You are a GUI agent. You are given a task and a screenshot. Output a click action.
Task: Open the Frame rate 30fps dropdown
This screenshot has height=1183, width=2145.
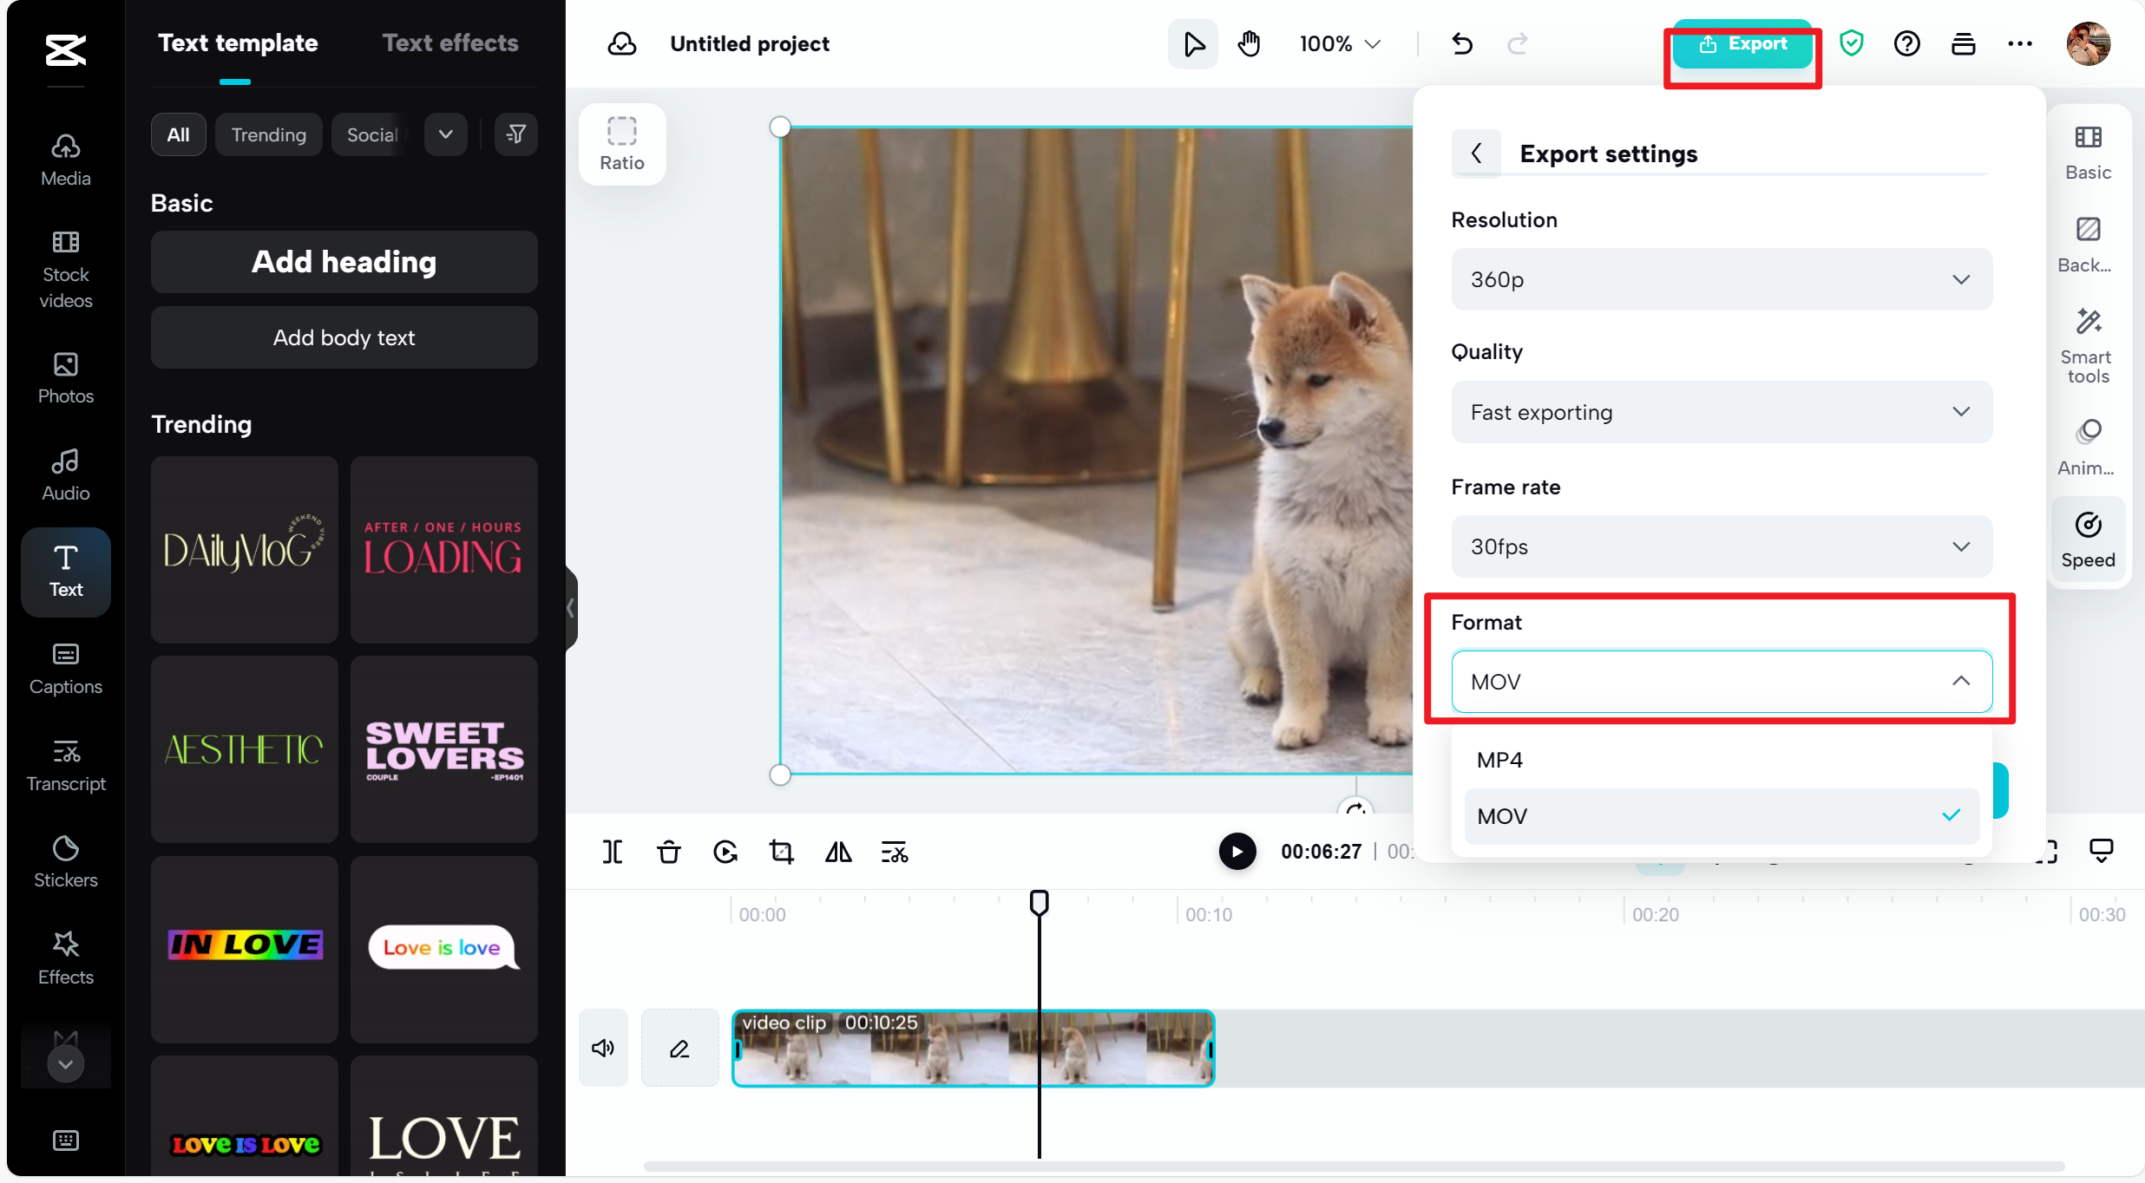(1721, 546)
